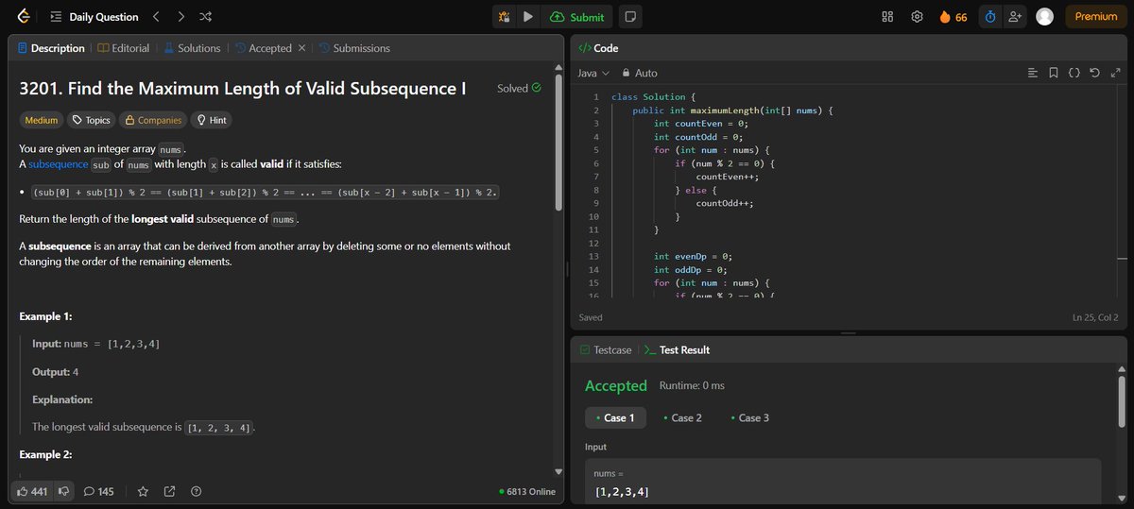Switch to the Editorial tab

coord(123,48)
